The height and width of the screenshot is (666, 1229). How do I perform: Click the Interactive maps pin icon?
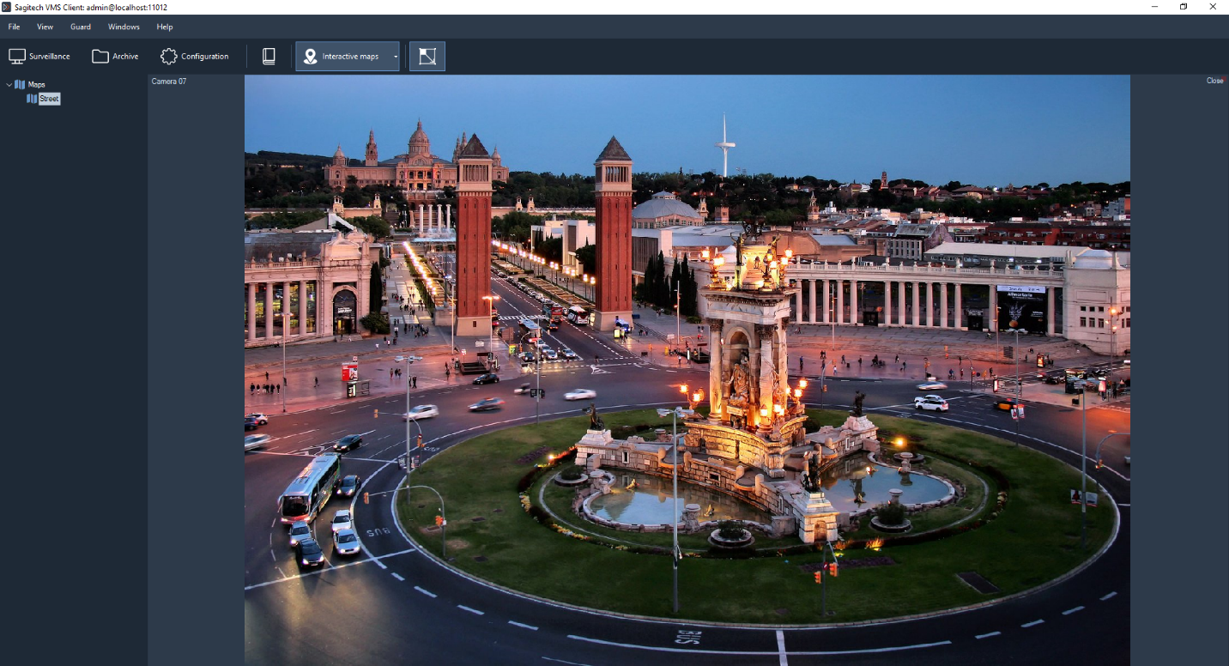pos(310,57)
